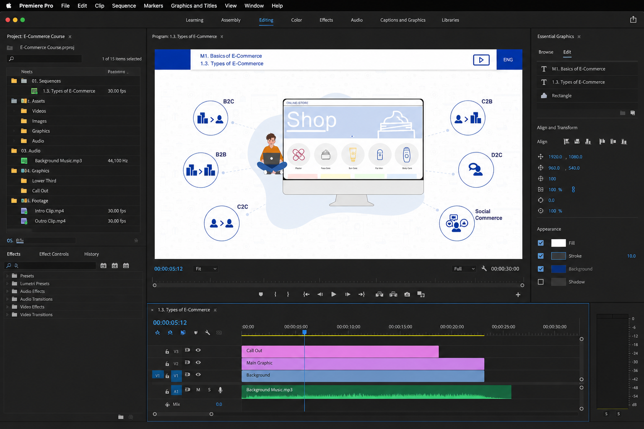Click the New Layer icon in Essential Graphics
644x429 pixels.
tap(633, 113)
